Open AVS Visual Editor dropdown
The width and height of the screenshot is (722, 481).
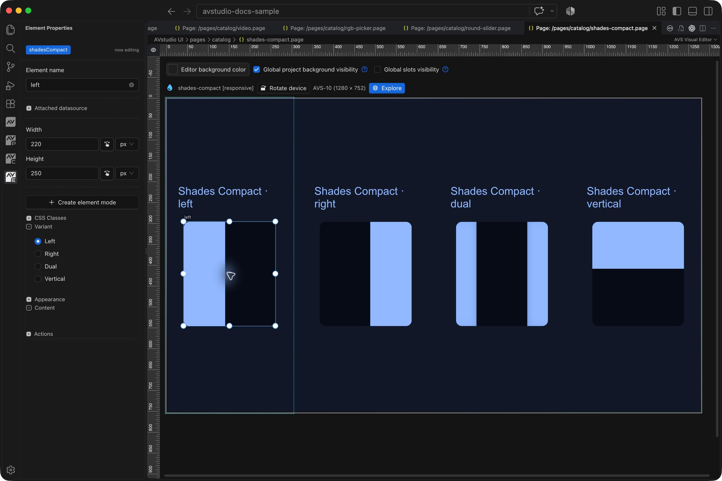(695, 40)
